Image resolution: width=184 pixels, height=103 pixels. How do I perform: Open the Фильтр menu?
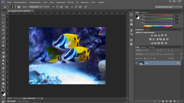70,2
